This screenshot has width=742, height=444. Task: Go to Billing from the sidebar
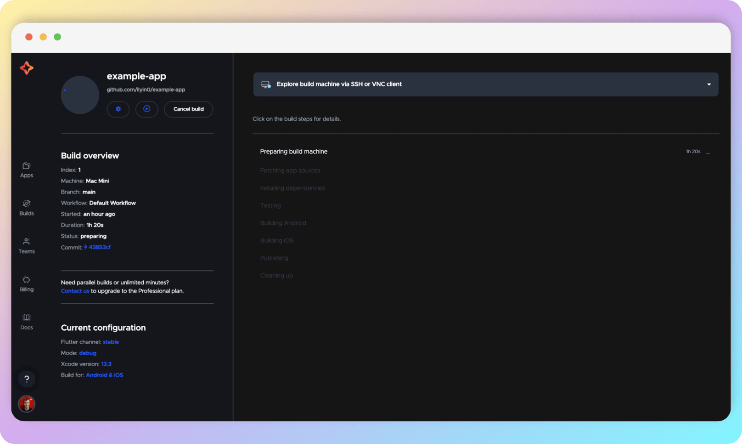[x=26, y=284]
